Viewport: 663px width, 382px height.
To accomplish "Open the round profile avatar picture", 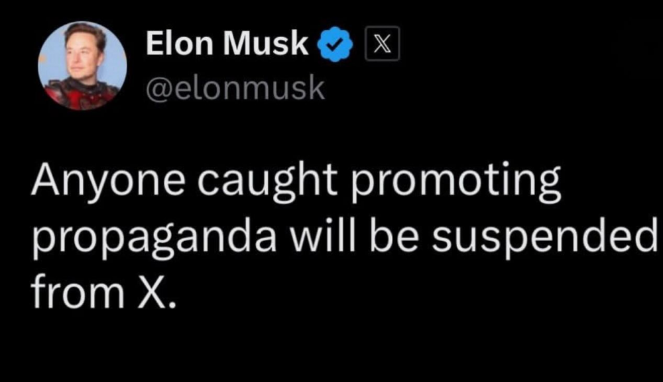I will [x=82, y=67].
